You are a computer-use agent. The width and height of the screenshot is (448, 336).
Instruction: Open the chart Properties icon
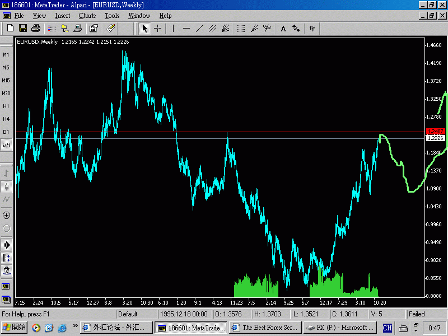(94, 29)
